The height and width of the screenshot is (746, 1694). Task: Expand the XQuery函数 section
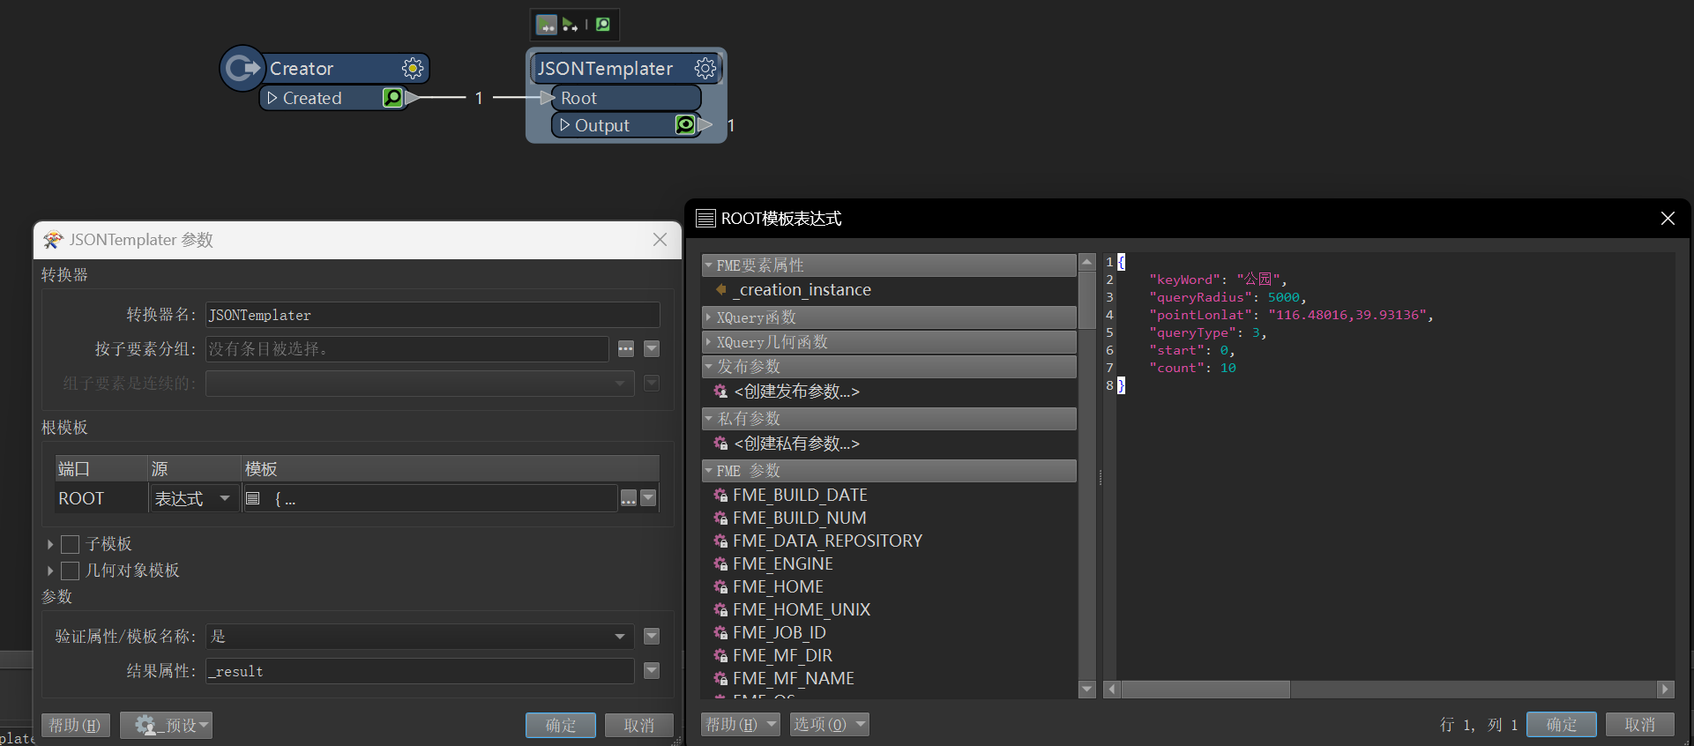coord(708,317)
